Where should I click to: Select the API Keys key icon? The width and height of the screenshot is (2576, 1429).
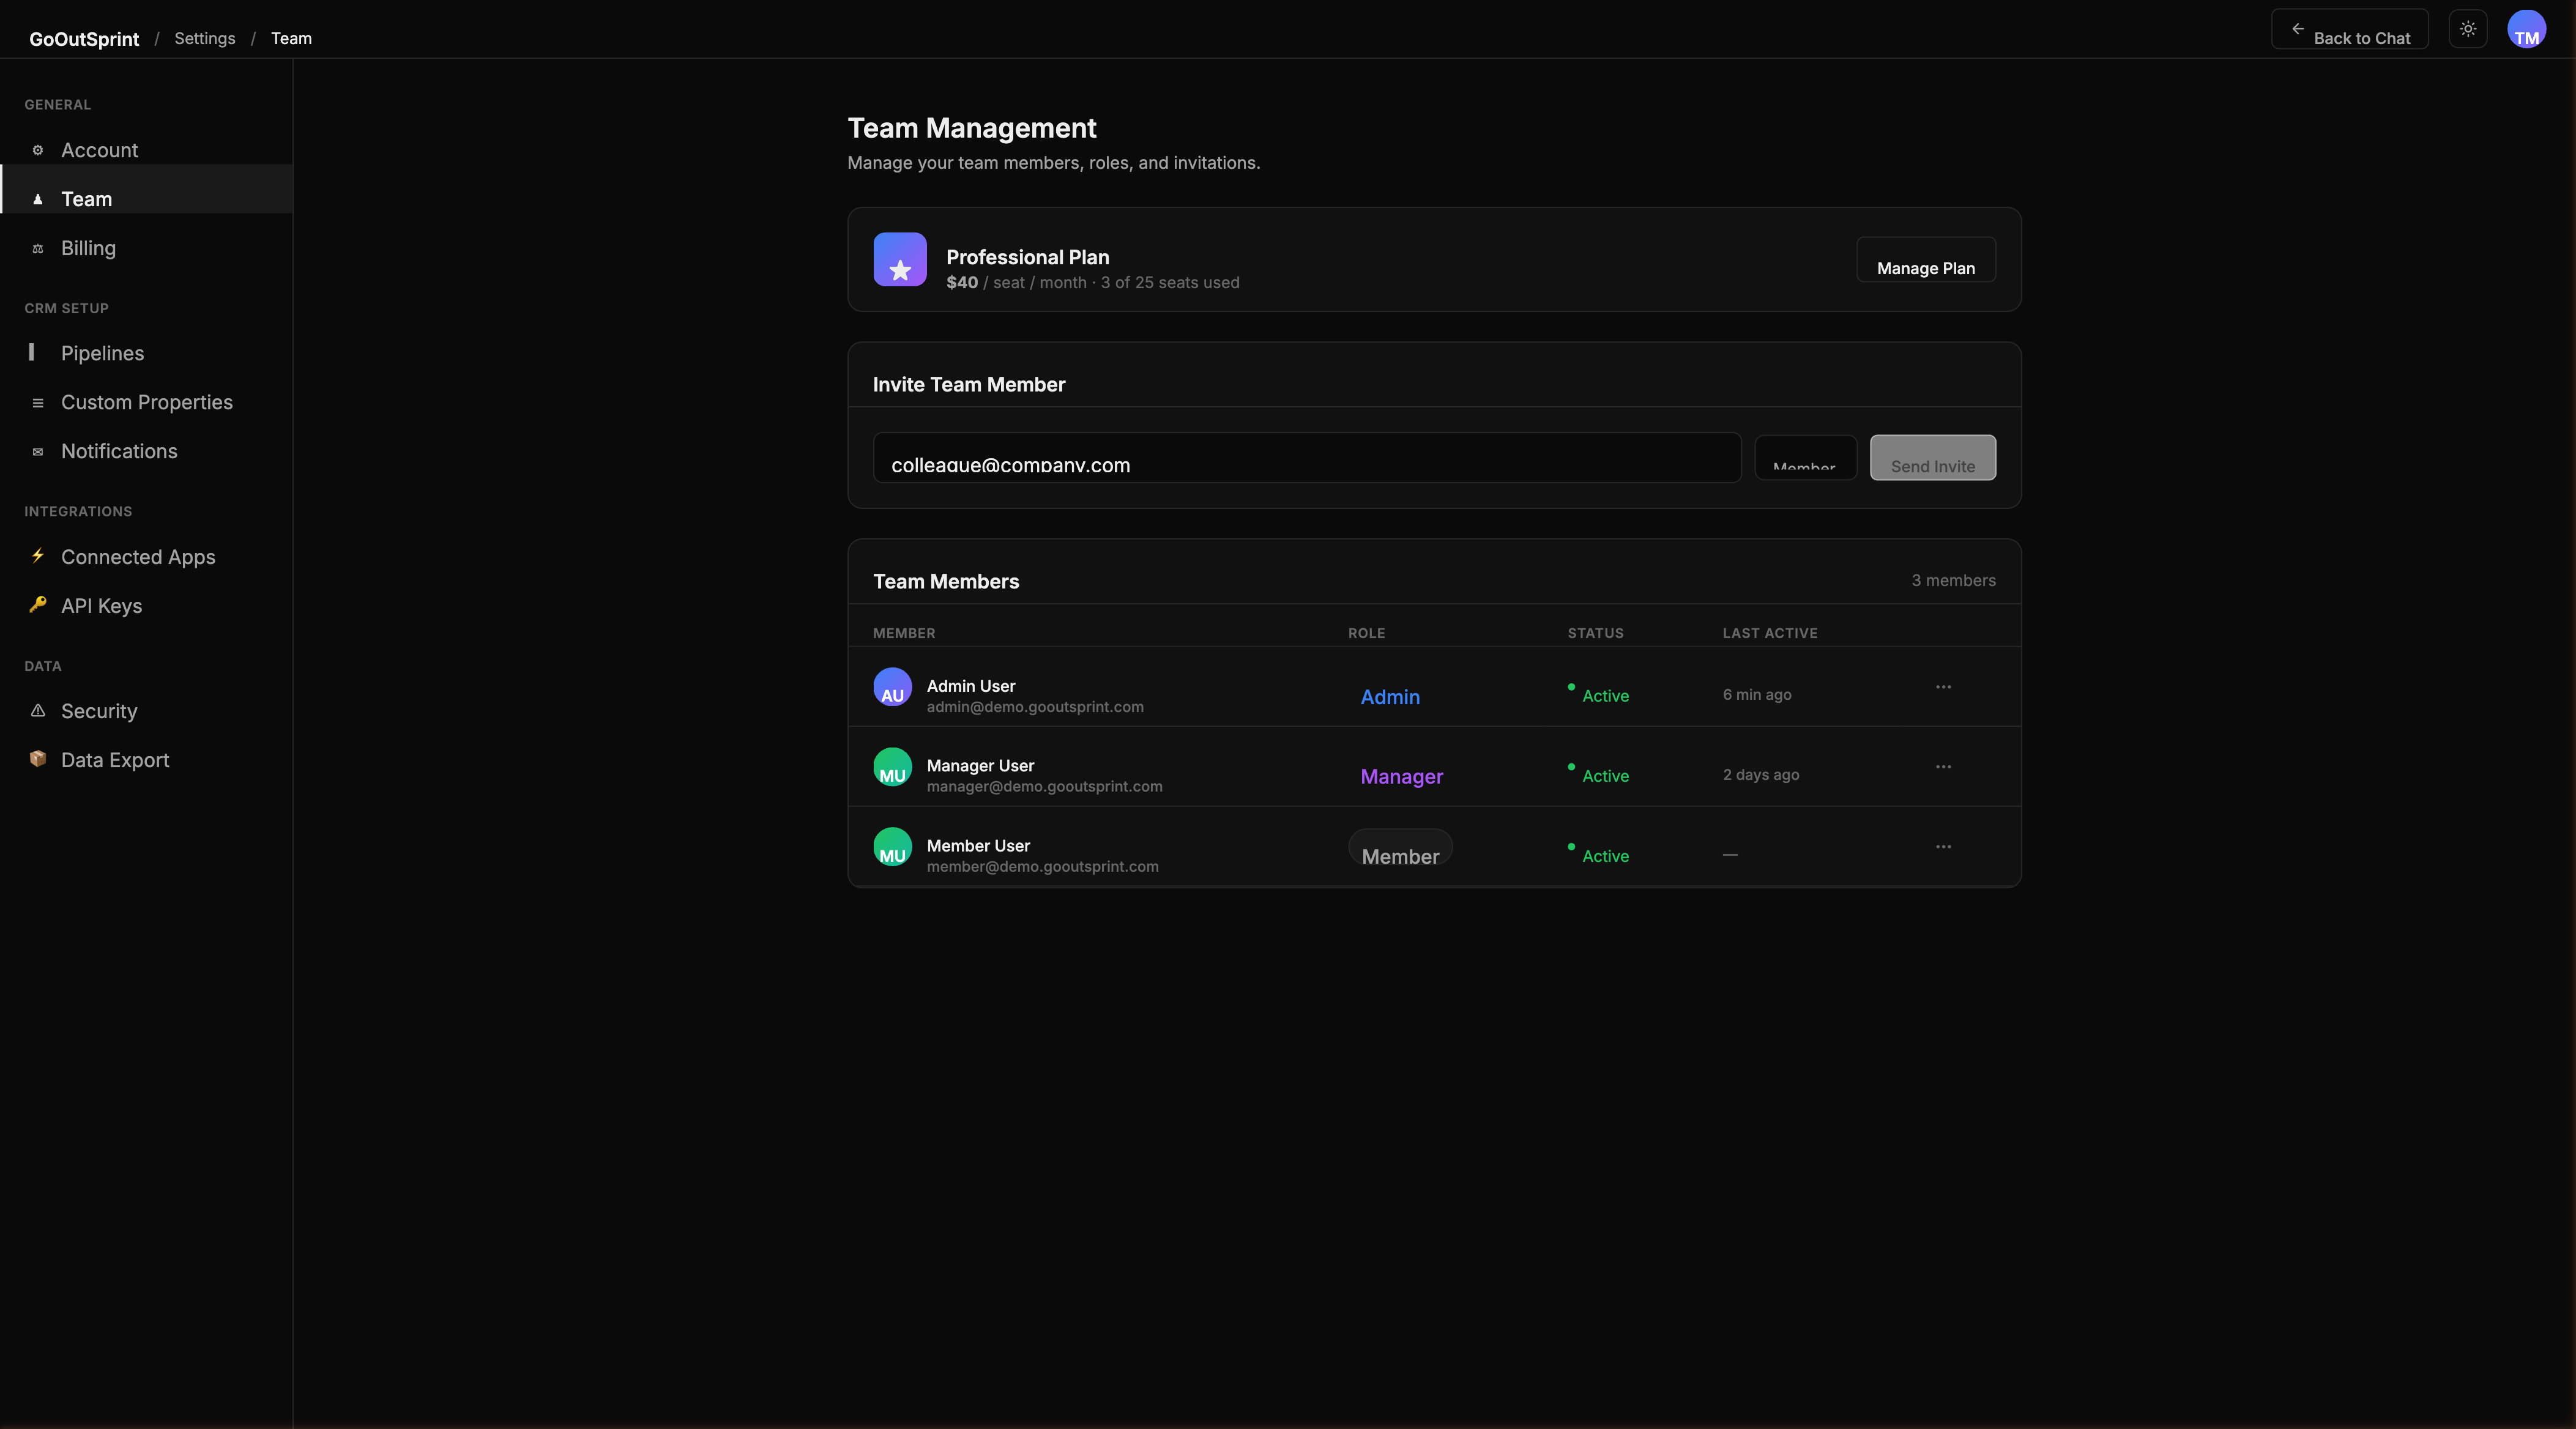click(38, 605)
